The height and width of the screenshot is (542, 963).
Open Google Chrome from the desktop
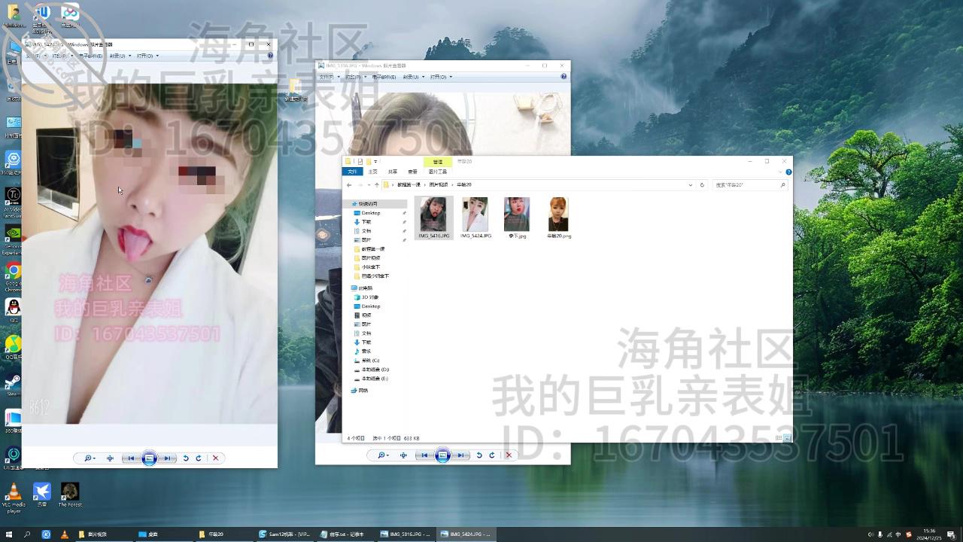[13, 271]
